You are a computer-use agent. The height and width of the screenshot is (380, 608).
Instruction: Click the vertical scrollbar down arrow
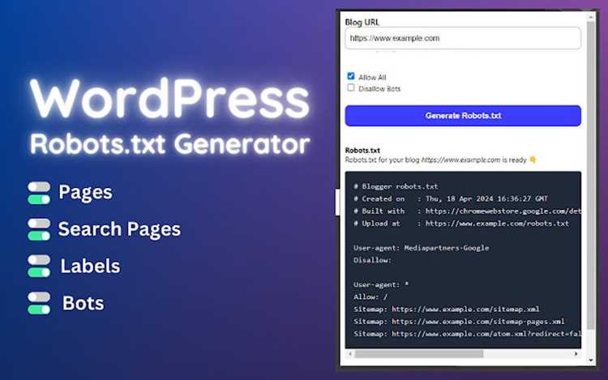point(590,361)
